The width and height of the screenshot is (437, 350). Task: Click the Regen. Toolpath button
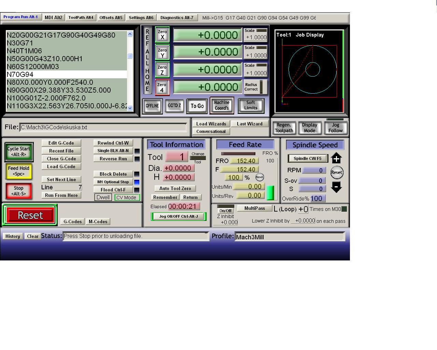[284, 128]
